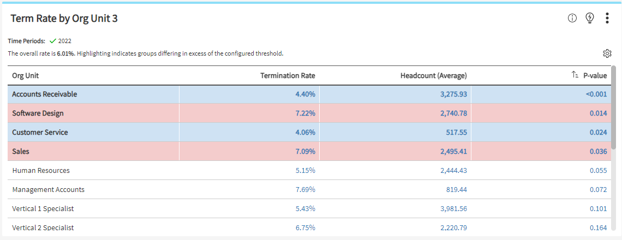
Task: Sort by Org Unit column header
Action: pos(25,75)
